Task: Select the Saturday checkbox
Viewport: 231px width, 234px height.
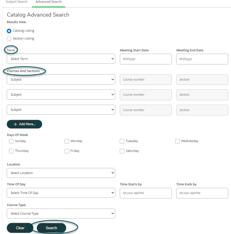Action: (122, 151)
